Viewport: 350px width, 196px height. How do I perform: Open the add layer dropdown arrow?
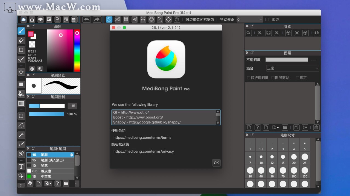click(278, 127)
